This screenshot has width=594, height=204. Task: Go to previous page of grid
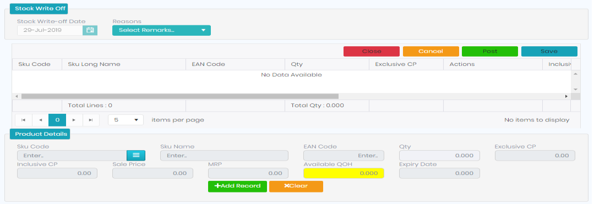[x=40, y=120]
